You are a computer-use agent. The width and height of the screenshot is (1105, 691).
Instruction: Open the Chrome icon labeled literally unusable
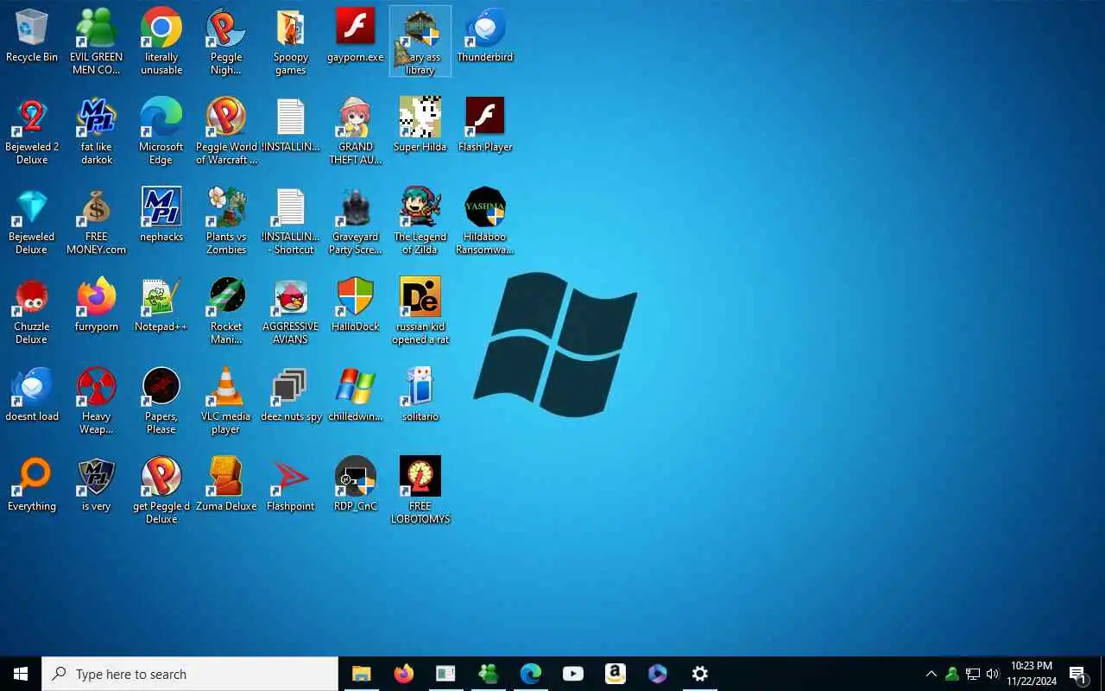click(161, 41)
